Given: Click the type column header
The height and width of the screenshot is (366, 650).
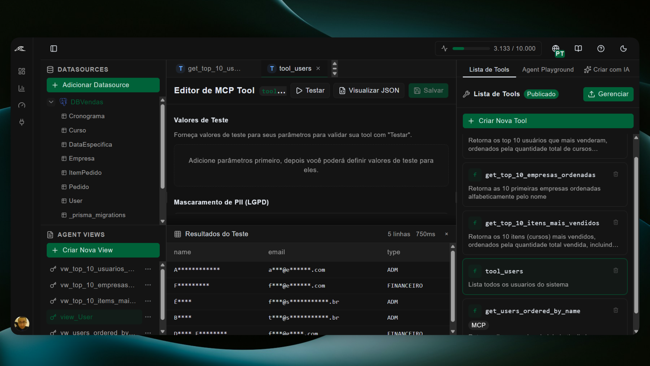Looking at the screenshot, I should pos(394,252).
